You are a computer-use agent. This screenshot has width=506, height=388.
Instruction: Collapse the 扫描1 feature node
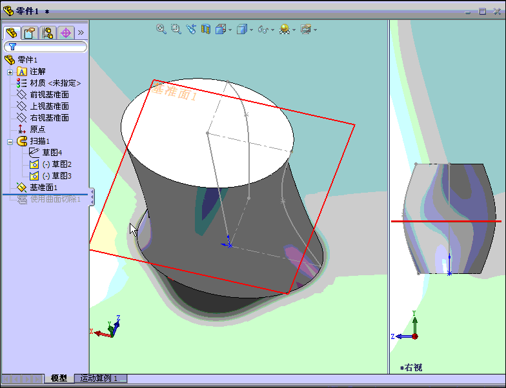click(x=10, y=142)
